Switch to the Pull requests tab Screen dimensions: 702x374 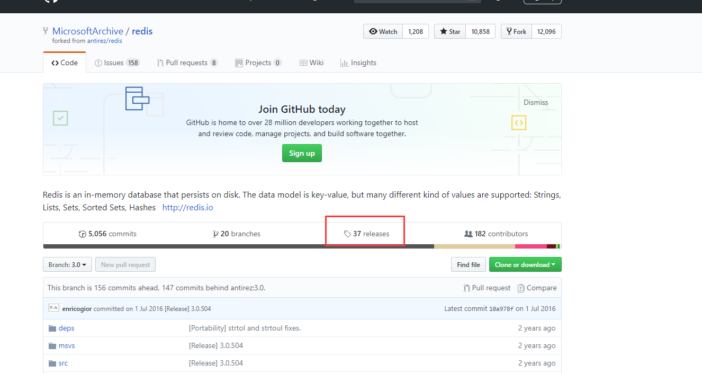pyautogui.click(x=187, y=63)
